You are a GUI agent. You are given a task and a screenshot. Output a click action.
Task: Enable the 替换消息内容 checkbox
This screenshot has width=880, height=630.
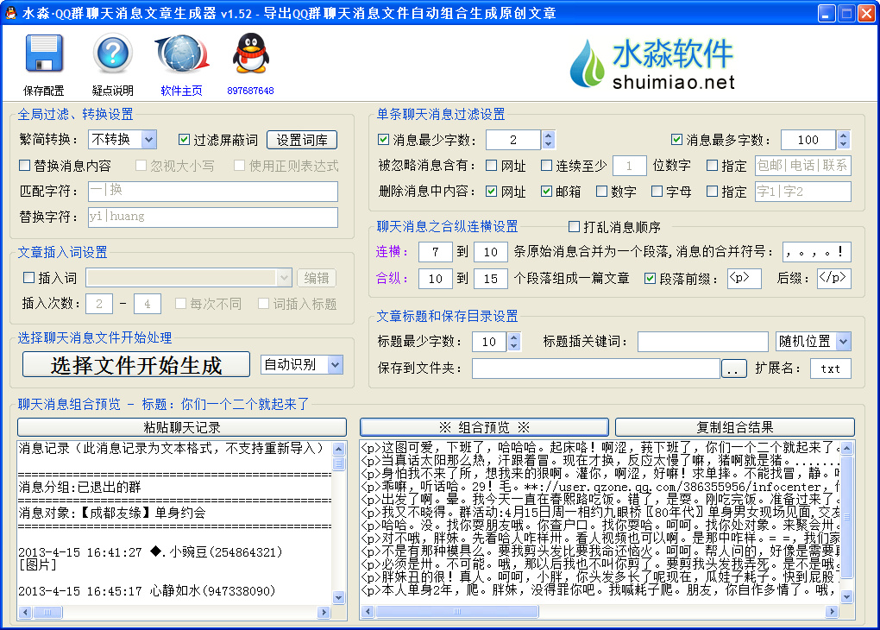(24, 166)
